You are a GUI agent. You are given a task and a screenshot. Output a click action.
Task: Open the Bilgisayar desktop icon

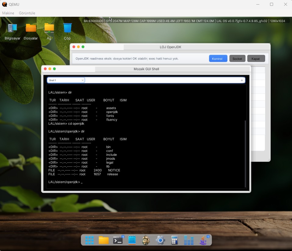pyautogui.click(x=13, y=32)
